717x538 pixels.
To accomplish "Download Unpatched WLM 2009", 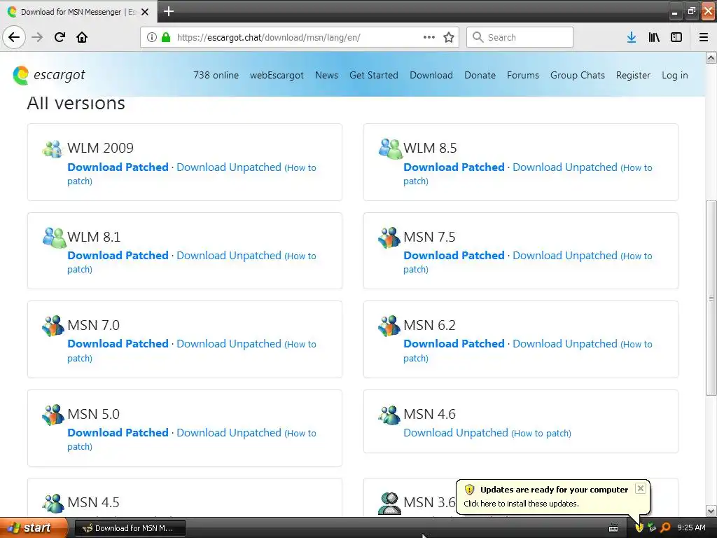I will (229, 167).
